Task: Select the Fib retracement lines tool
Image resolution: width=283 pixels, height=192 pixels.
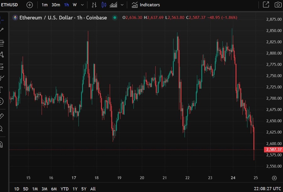Action: (x=2, y=43)
